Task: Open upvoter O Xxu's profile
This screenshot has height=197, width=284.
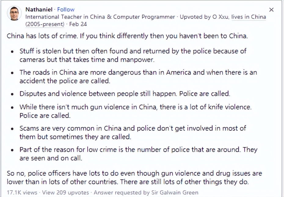Action: tap(220, 17)
